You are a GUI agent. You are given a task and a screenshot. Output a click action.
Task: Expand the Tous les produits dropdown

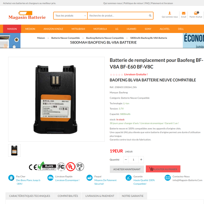70,16
